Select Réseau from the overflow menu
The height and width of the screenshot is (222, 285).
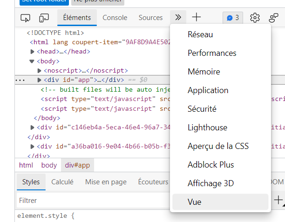(x=220, y=34)
